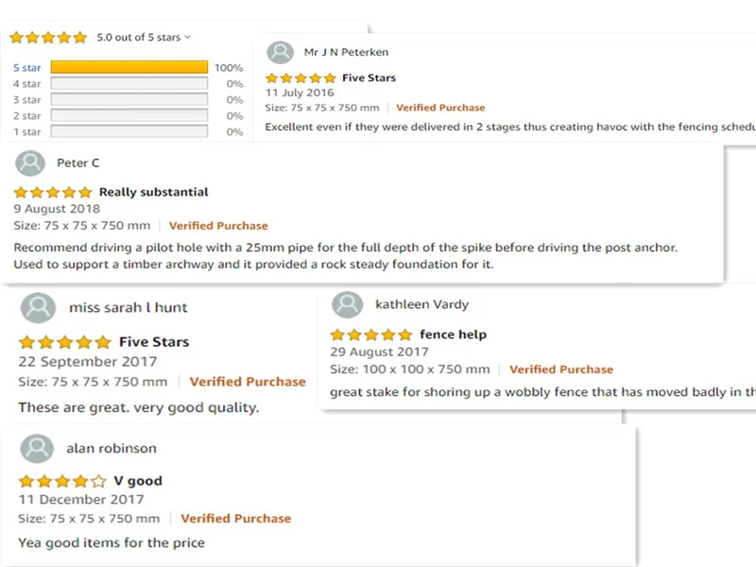Open the 'fence help' review title
756x567 pixels.
[x=453, y=335]
